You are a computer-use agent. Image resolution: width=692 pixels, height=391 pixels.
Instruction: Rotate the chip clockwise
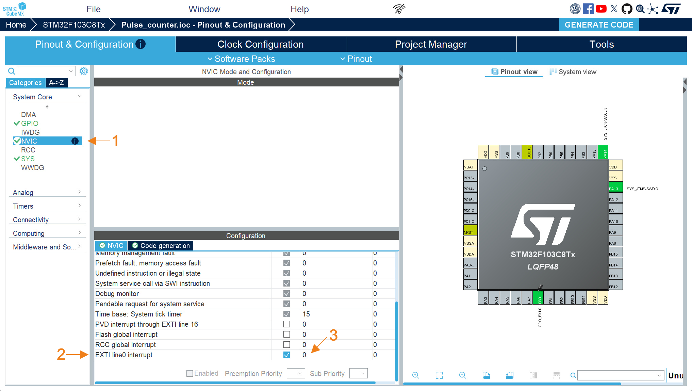click(486, 375)
